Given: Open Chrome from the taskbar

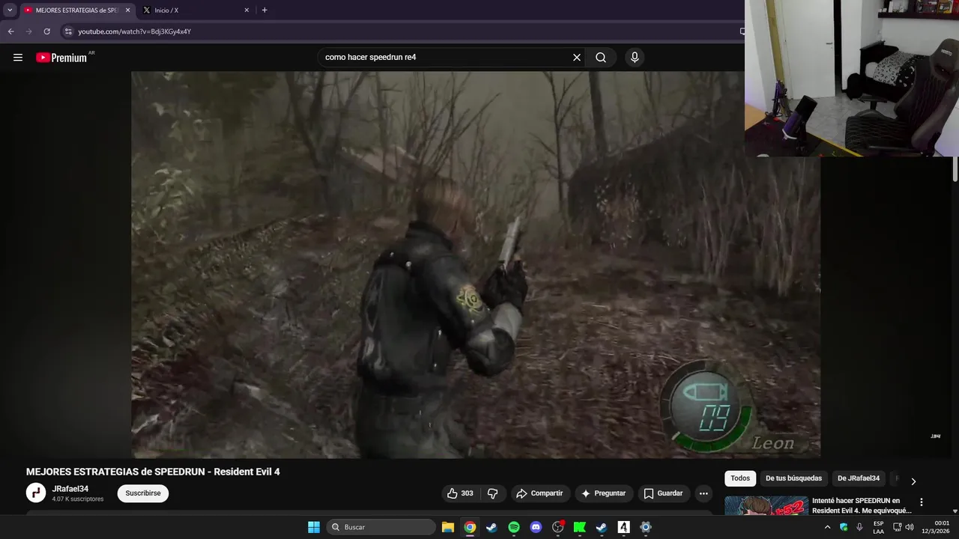Looking at the screenshot, I should tap(470, 527).
